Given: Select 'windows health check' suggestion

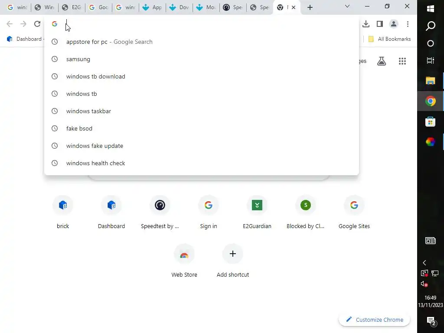Looking at the screenshot, I should (x=201, y=163).
